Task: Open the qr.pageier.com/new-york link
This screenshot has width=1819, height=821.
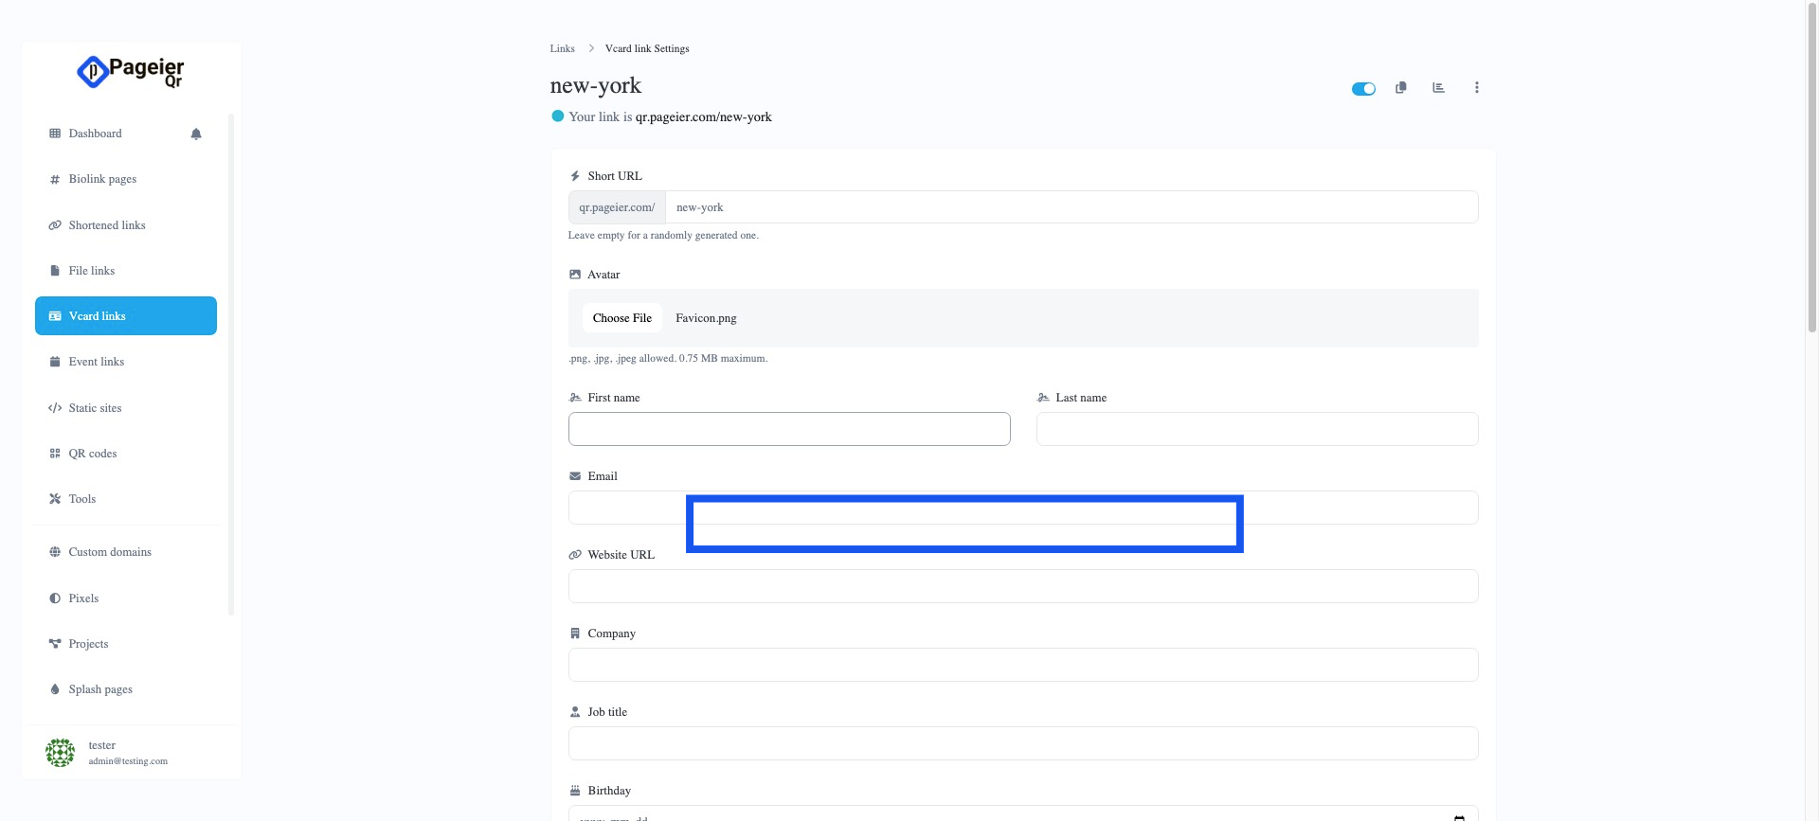Action: pyautogui.click(x=703, y=117)
